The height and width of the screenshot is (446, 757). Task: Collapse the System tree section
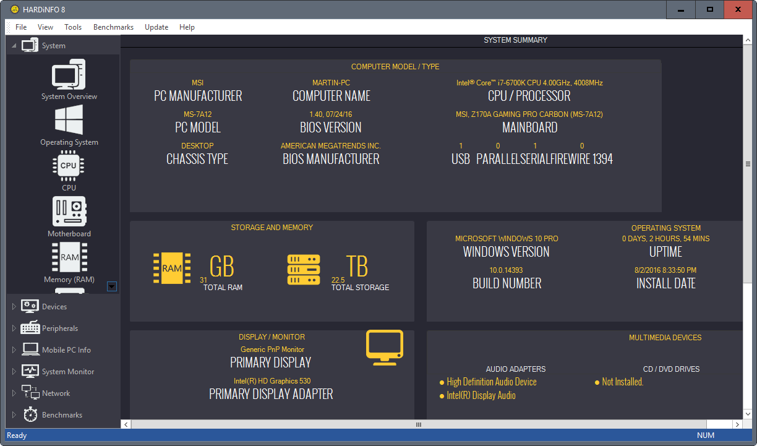point(14,46)
